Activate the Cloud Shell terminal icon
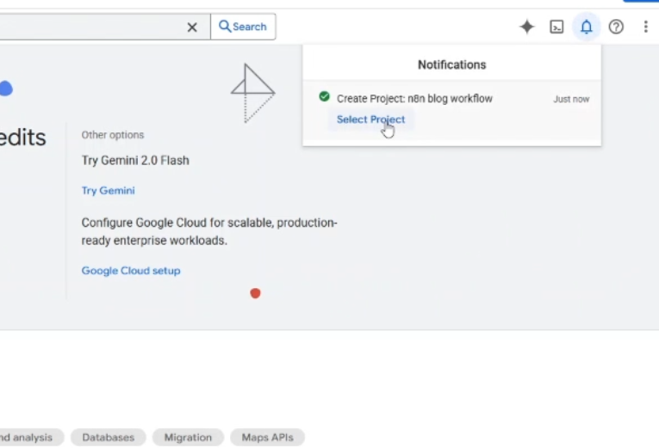 pos(556,27)
